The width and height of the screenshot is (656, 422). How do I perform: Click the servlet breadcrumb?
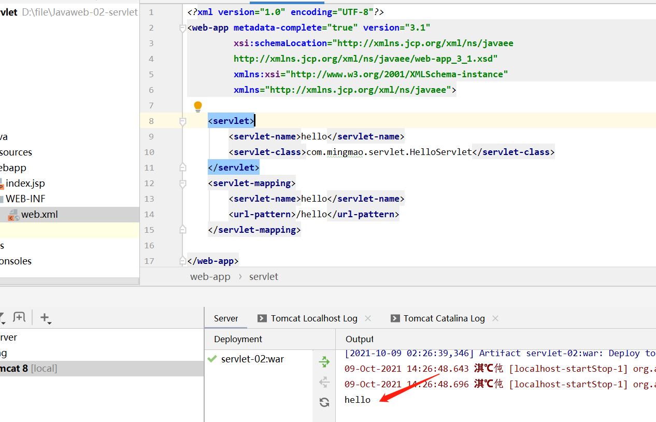click(x=264, y=276)
